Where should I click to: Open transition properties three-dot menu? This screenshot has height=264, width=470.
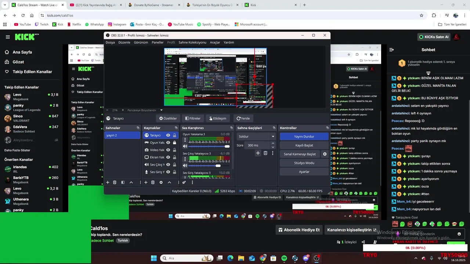coord(272,153)
